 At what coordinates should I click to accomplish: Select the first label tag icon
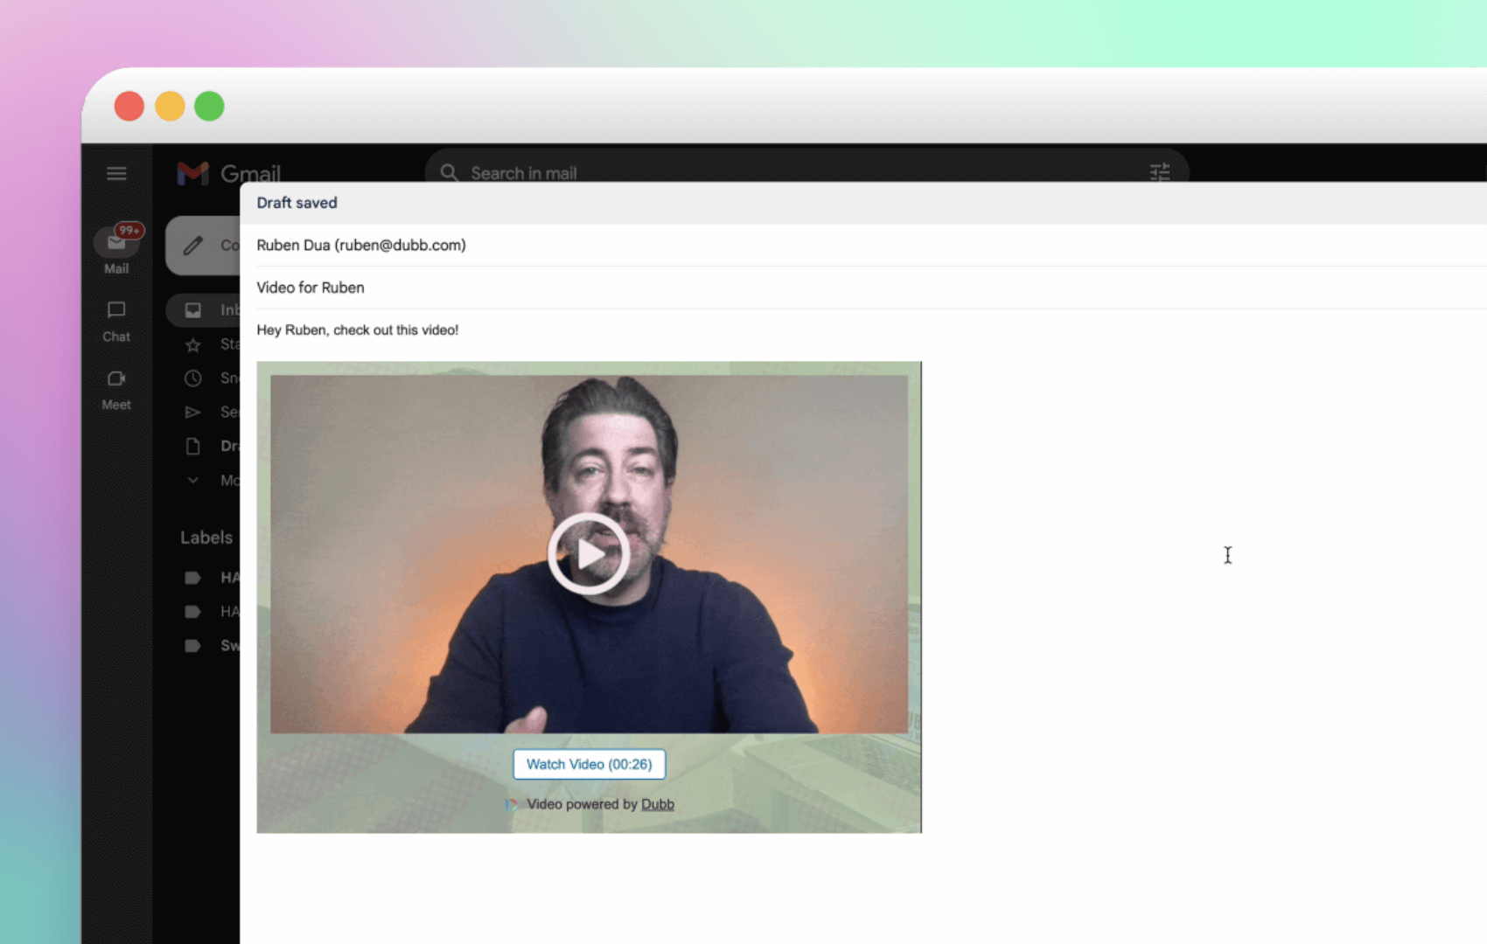pyautogui.click(x=193, y=578)
